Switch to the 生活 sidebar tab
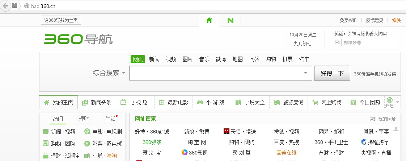Image resolution: width=406 pixels, height=161 pixels. point(111,119)
